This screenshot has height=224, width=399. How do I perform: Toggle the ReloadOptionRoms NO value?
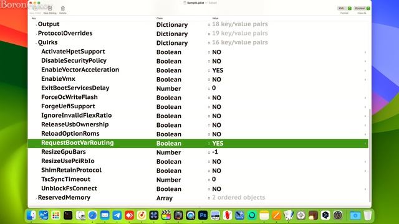coord(216,134)
